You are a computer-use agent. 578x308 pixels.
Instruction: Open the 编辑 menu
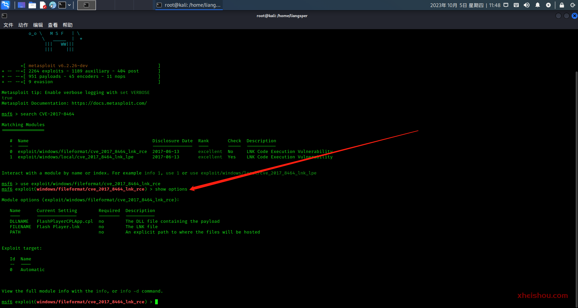tap(38, 25)
